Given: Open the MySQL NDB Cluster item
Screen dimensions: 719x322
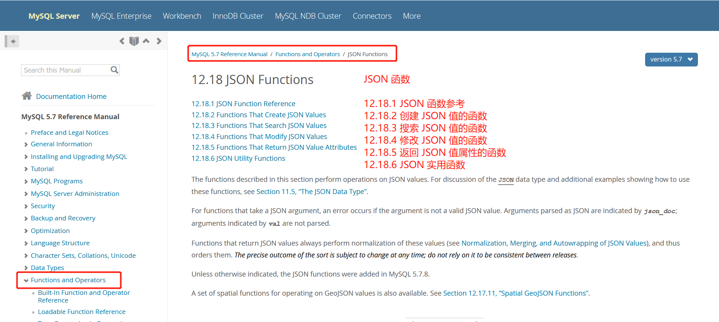Looking at the screenshot, I should 308,16.
